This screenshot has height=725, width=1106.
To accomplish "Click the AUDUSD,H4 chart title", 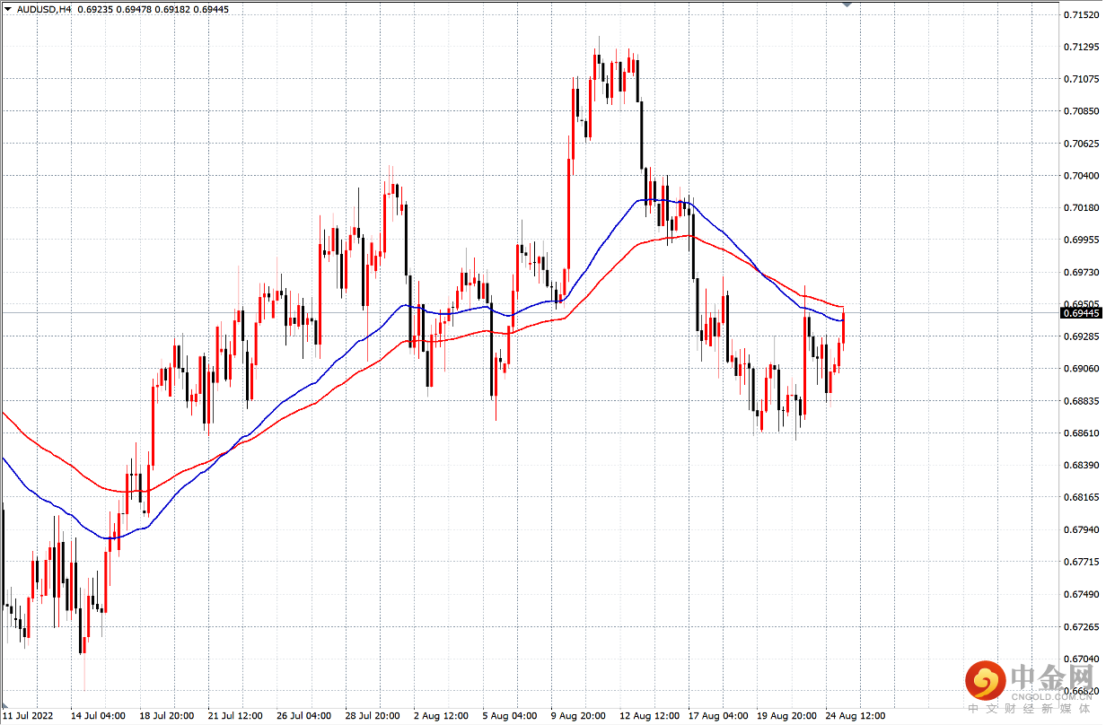I will pos(46,9).
